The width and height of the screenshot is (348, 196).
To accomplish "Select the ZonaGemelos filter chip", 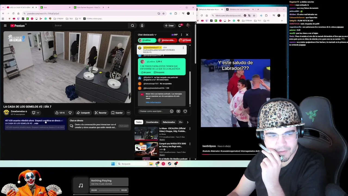I will (x=152, y=122).
